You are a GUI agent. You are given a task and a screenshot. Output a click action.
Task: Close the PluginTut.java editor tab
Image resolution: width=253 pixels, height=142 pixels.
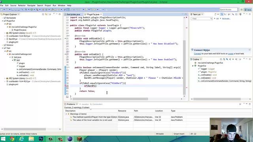tap(101, 14)
